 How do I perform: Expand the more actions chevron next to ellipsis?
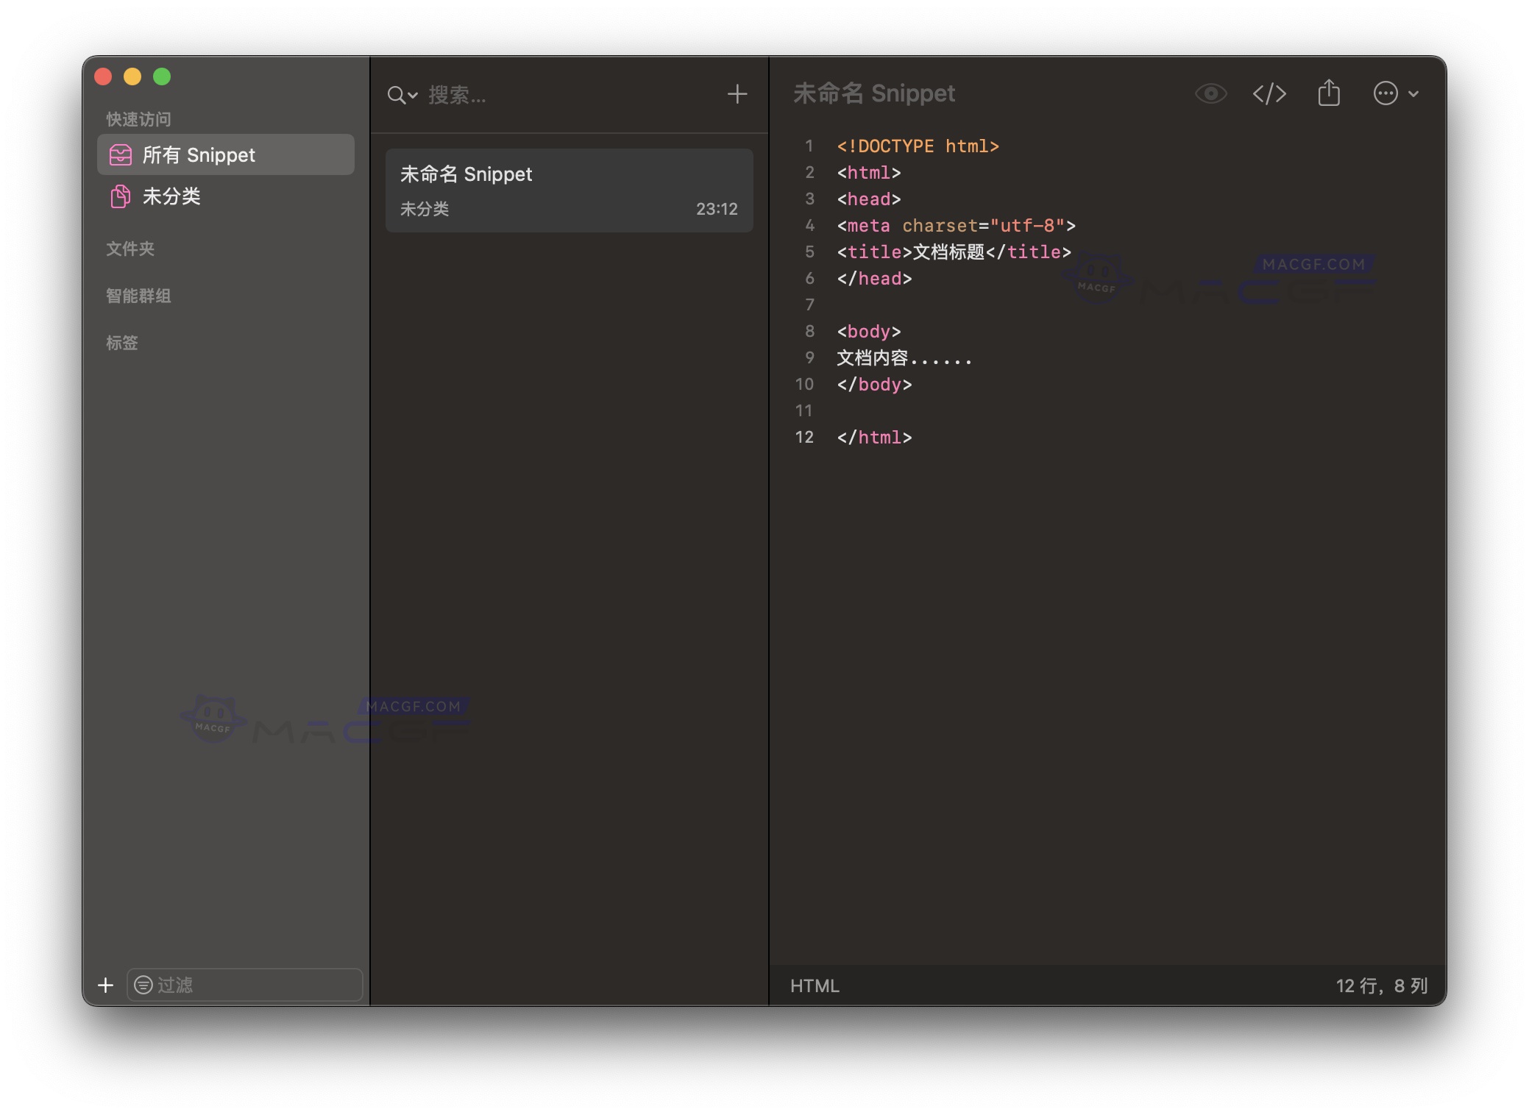point(1412,94)
